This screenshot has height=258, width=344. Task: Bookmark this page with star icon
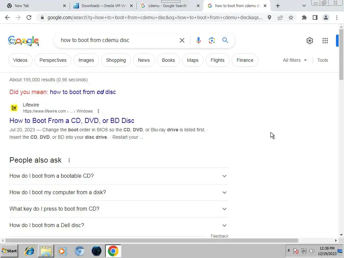click(291, 17)
